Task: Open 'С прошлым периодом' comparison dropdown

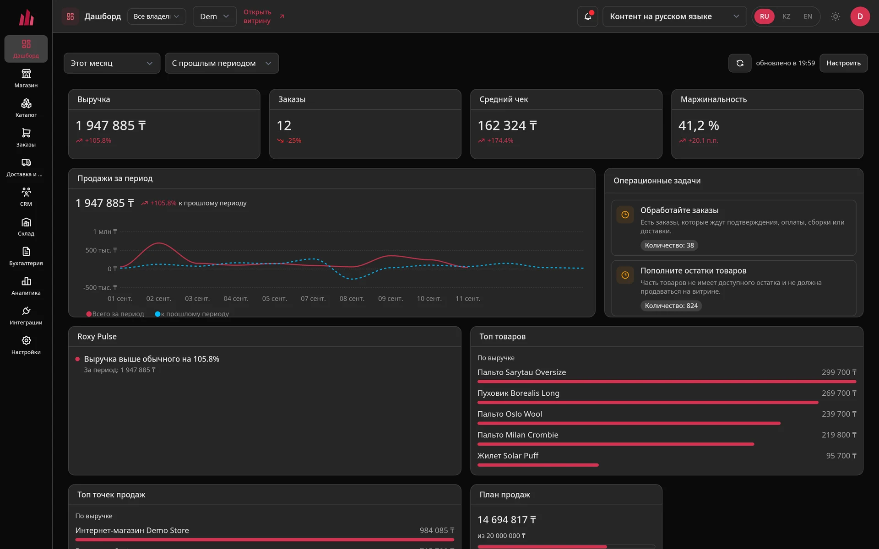Action: point(222,63)
